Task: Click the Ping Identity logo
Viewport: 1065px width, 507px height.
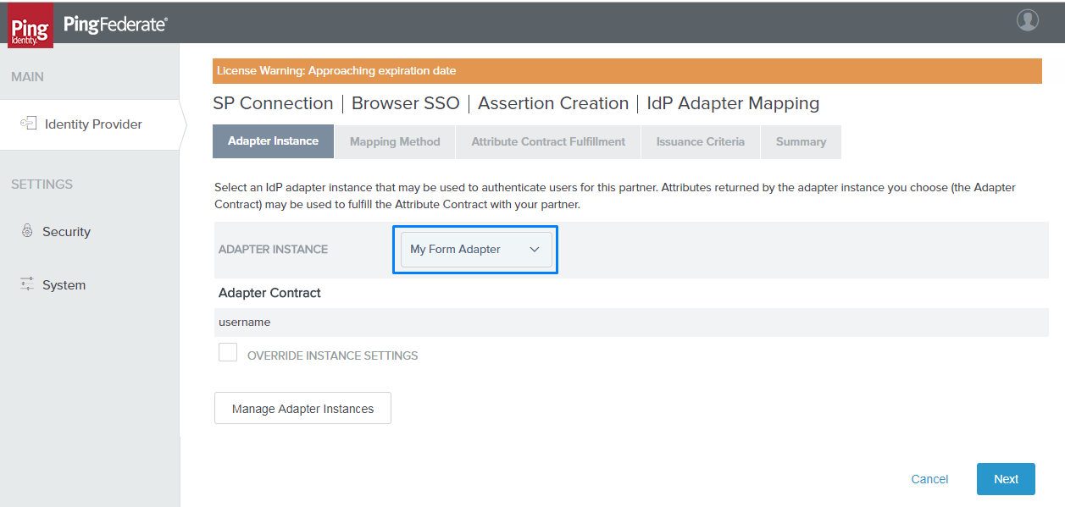Action: [31, 25]
